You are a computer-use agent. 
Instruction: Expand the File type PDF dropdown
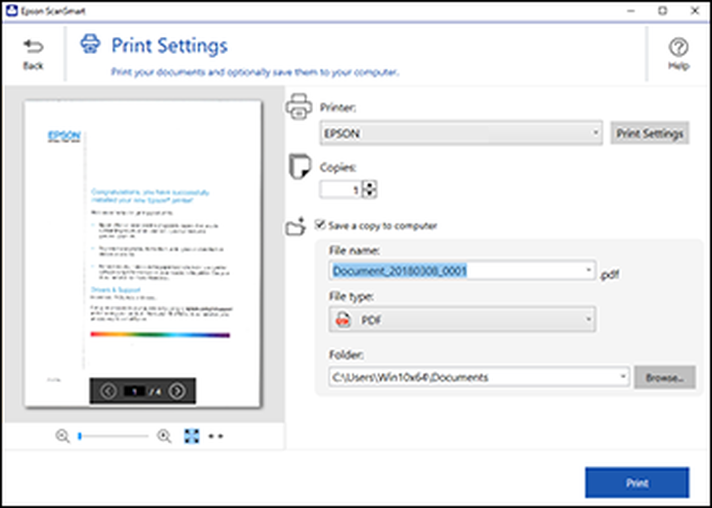462,319
